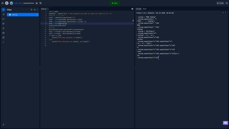Click the Files panel heading

(9, 10)
